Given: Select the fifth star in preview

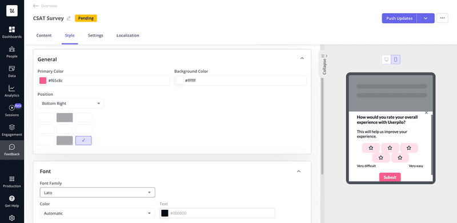Looking at the screenshot, I should click(x=400, y=157).
